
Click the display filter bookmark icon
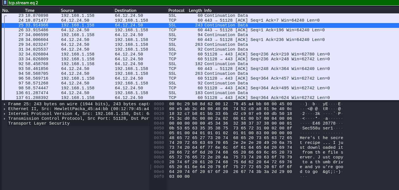[5, 3]
